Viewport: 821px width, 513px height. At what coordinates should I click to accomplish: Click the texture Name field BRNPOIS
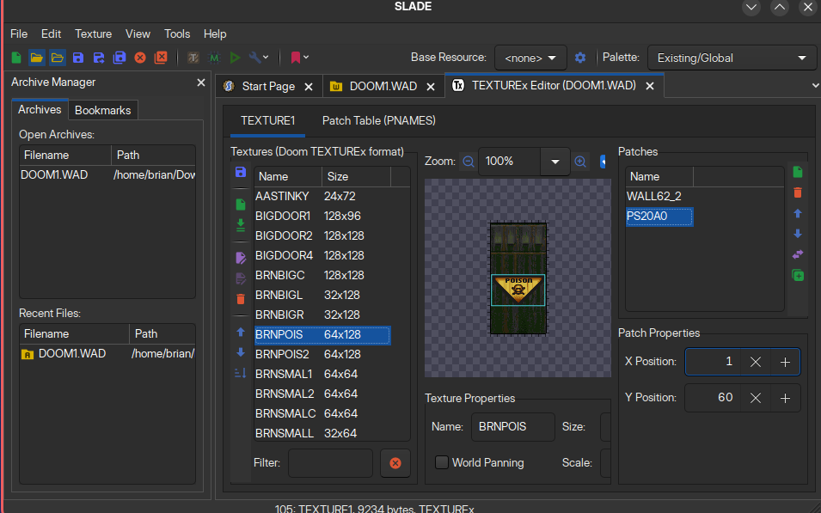point(513,426)
